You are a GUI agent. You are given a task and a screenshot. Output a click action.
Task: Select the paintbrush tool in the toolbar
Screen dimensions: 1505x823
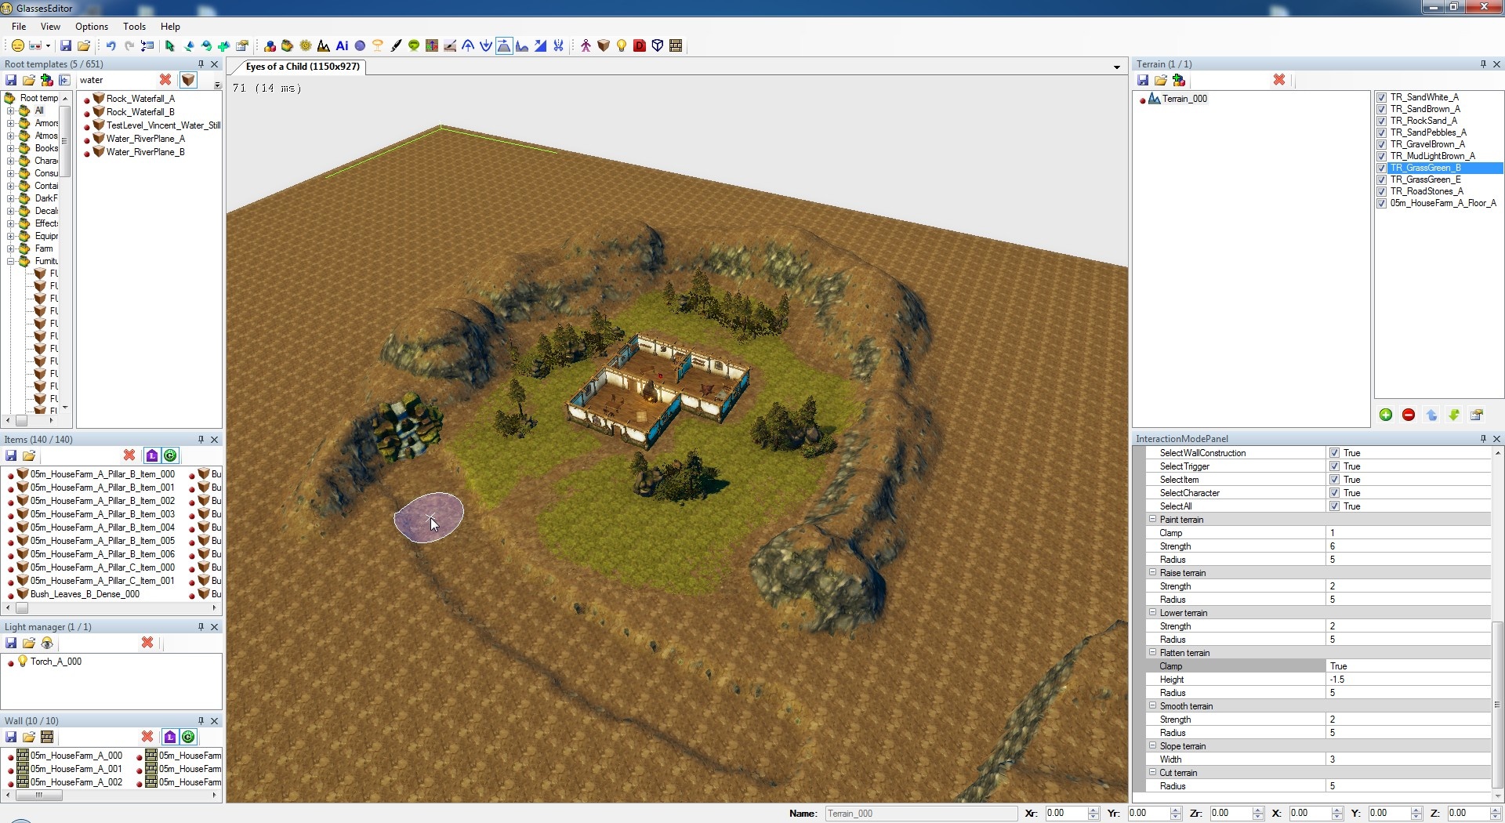[396, 46]
